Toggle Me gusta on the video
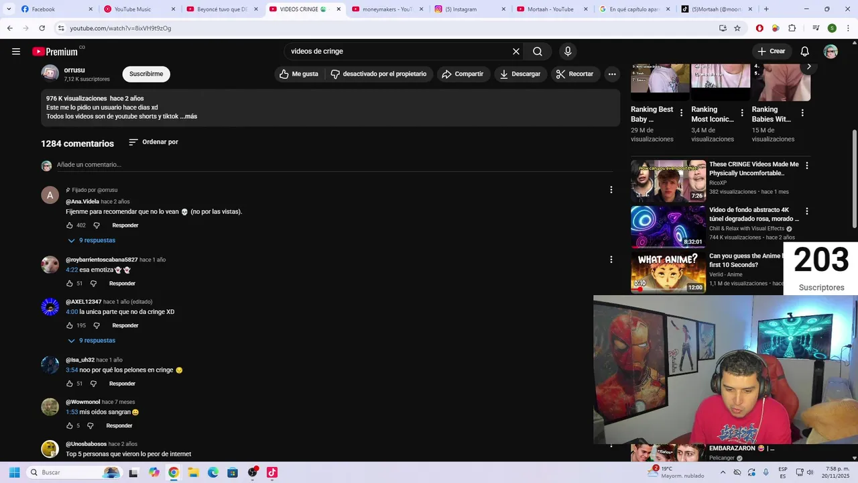Image resolution: width=858 pixels, height=483 pixels. point(299,74)
